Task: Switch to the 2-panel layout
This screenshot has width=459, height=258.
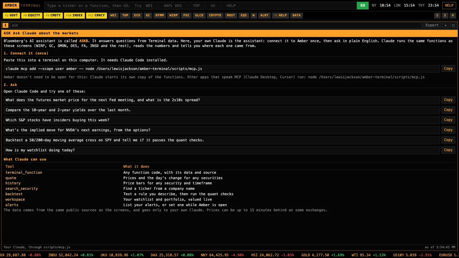Action: [445, 15]
